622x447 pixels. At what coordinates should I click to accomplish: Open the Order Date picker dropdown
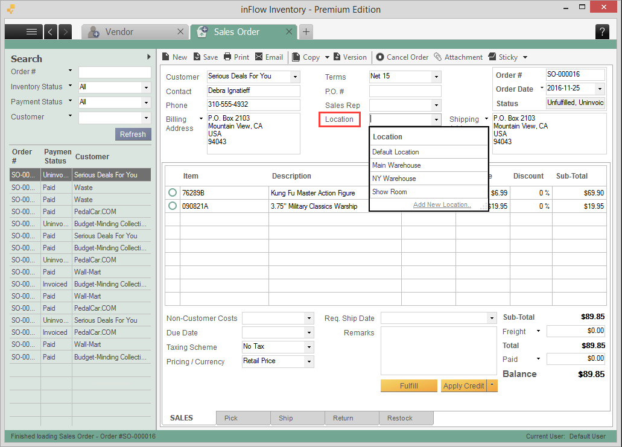pyautogui.click(x=600, y=89)
